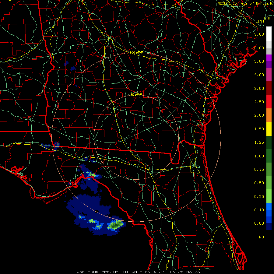The height and width of the screenshot is (274, 274).
Task: Pick the bright red legend swatch
Action: click(x=269, y=102)
